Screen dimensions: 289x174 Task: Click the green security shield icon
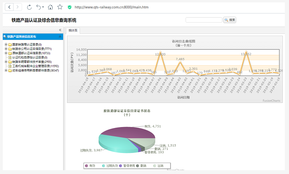[x=69, y=7]
